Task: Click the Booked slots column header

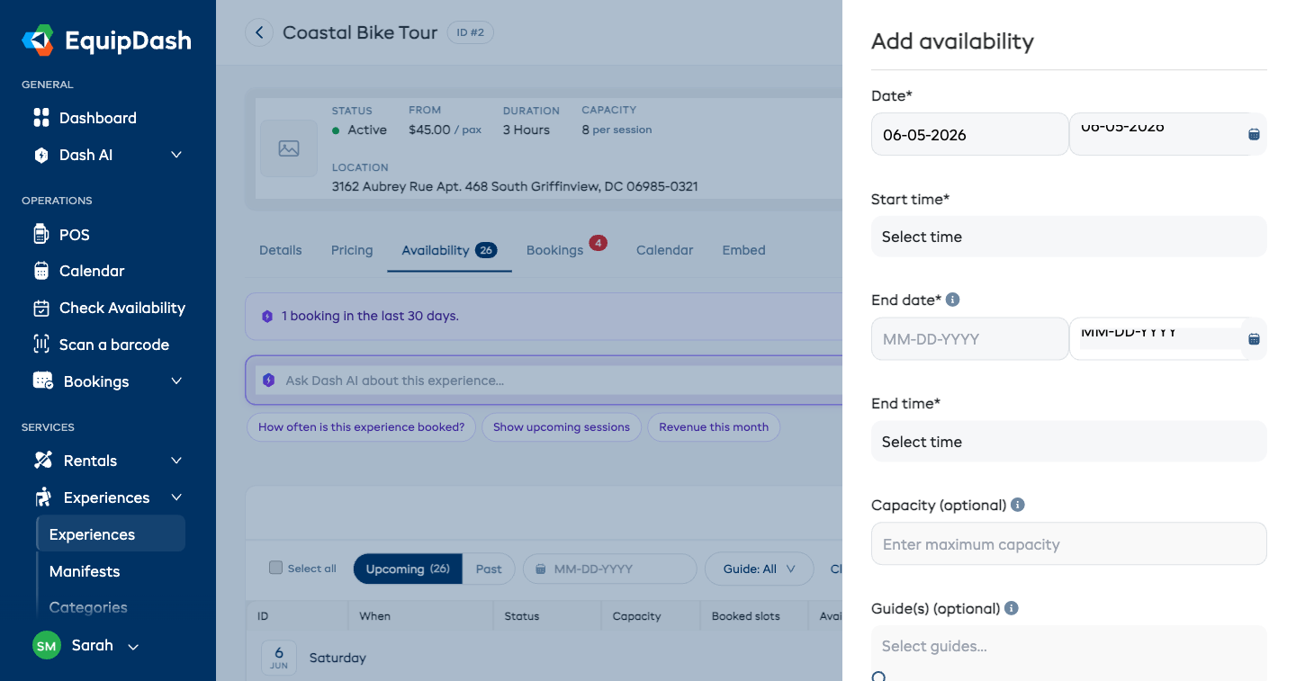Action: [746, 616]
